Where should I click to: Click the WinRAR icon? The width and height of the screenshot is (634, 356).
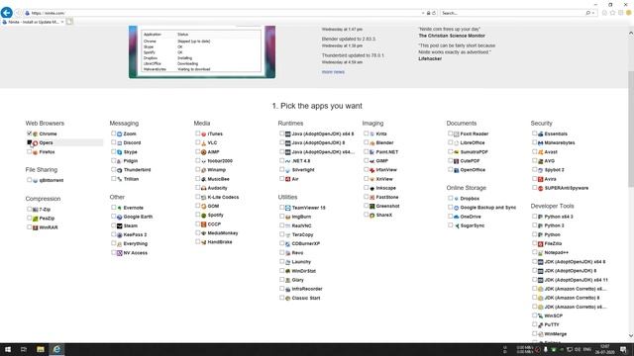tap(36, 227)
